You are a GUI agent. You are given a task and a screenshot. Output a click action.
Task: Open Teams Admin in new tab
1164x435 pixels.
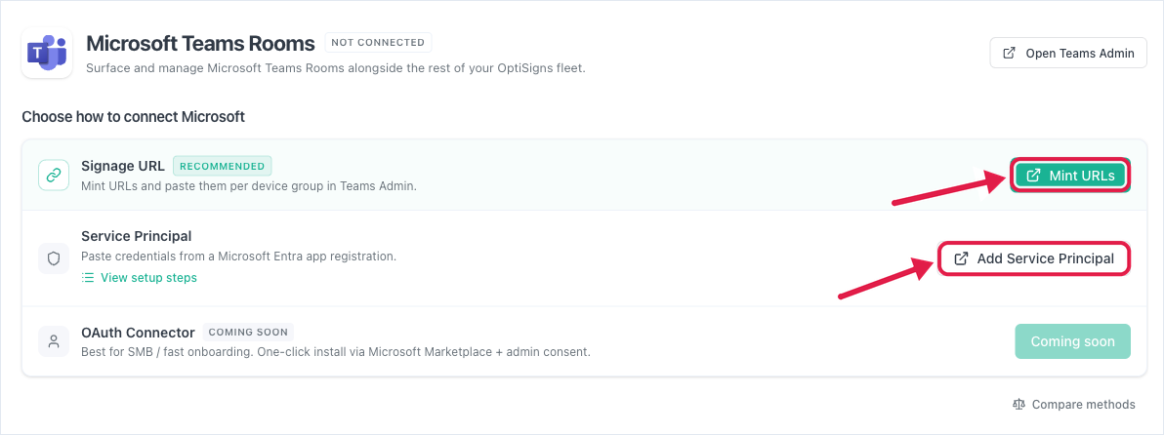point(1068,54)
